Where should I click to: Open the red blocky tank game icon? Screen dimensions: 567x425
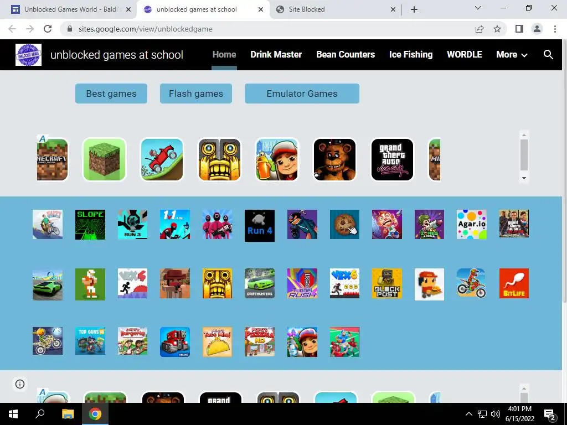(175, 342)
